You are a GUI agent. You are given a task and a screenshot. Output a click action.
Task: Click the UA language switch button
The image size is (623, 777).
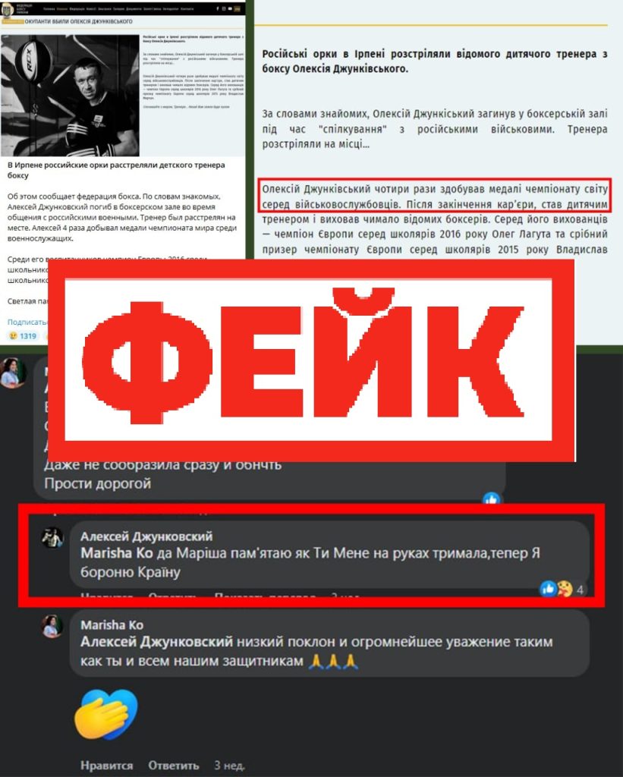[x=237, y=9]
